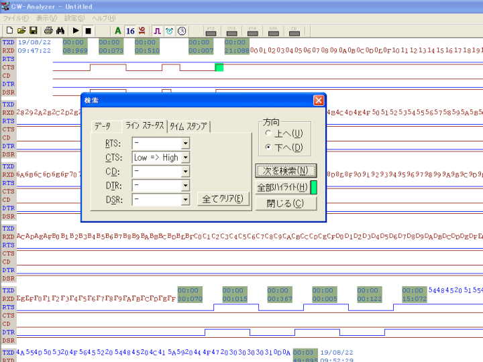This screenshot has height=362, width=483.
Task: Click 全てクリア(E) to clear all
Action: (x=223, y=199)
